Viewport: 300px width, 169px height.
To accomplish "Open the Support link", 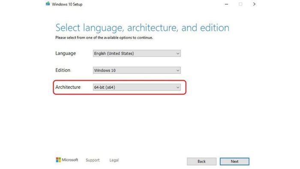I will click(93, 160).
